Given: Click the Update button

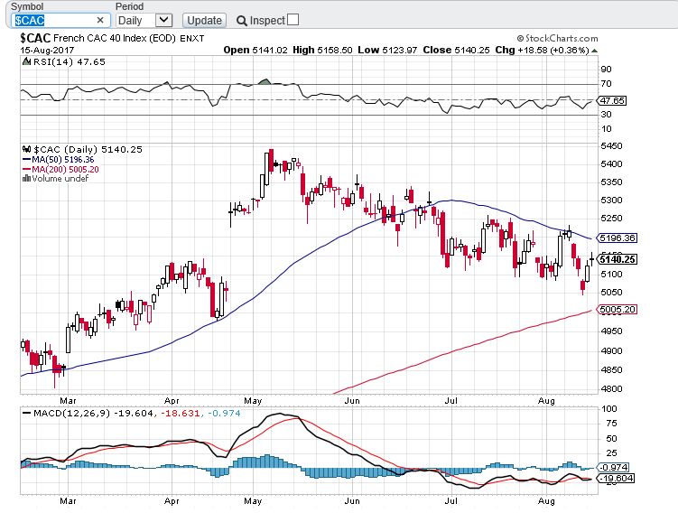Looking at the screenshot, I should coord(205,21).
